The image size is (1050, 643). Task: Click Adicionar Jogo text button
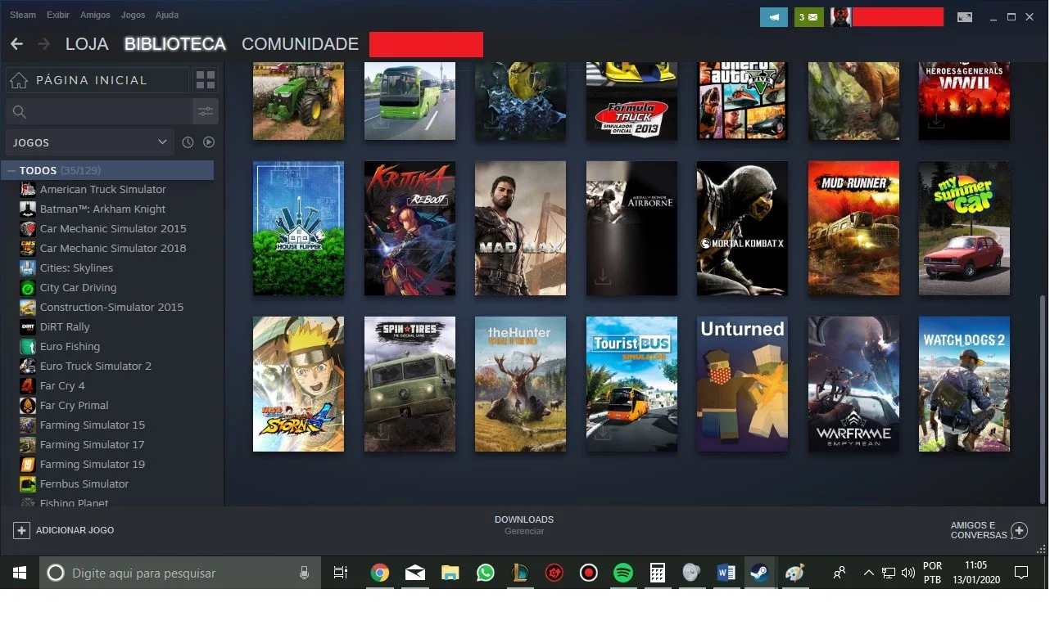tap(75, 530)
